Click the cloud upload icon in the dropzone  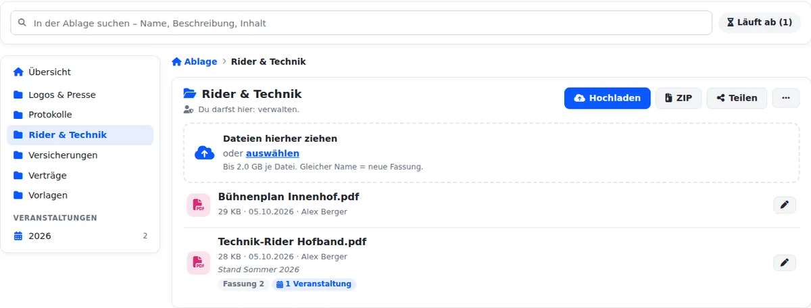click(x=205, y=153)
